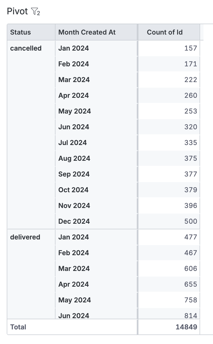Select cancelled Jan 2024 month cell
This screenshot has height=344, width=213.
[x=73, y=48]
